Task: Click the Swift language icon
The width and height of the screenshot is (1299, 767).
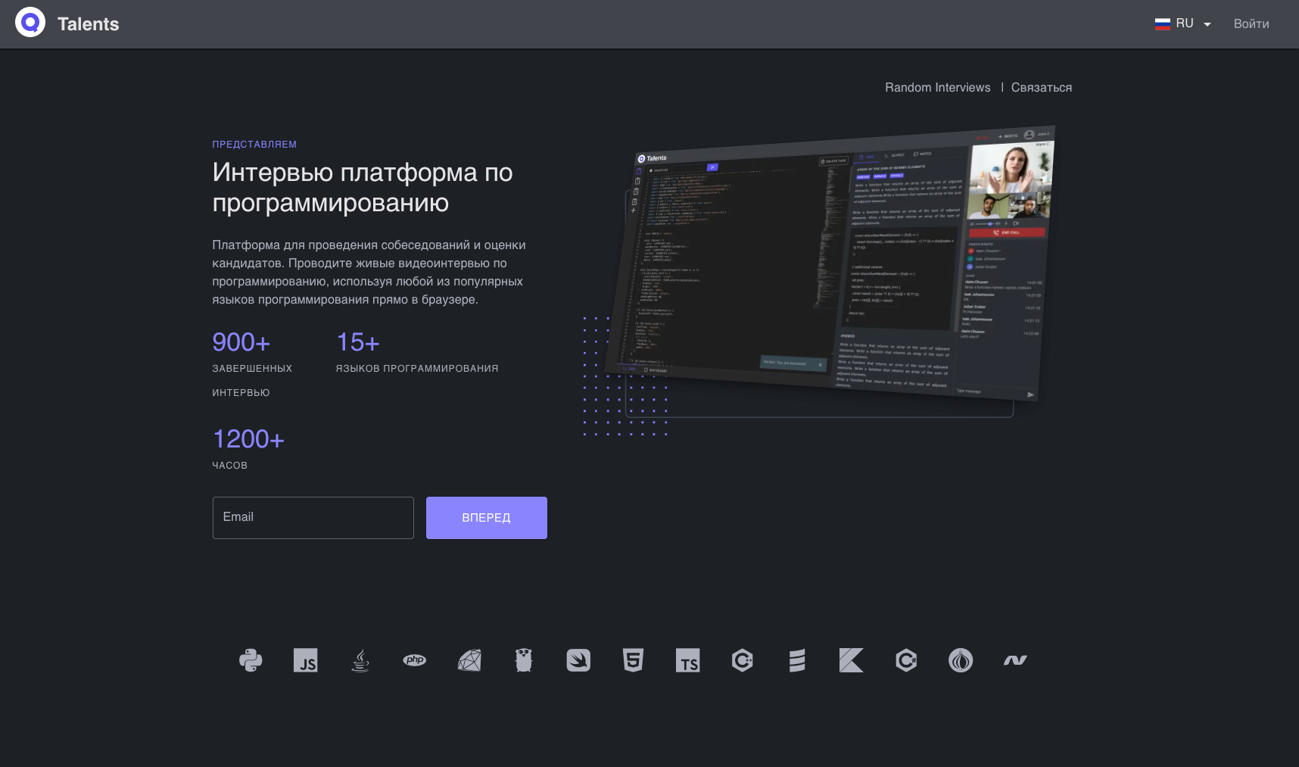Action: point(578,660)
